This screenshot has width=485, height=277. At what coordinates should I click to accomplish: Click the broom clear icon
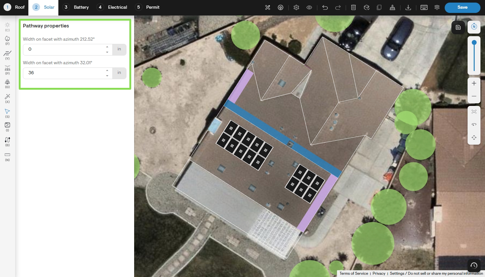392,7
